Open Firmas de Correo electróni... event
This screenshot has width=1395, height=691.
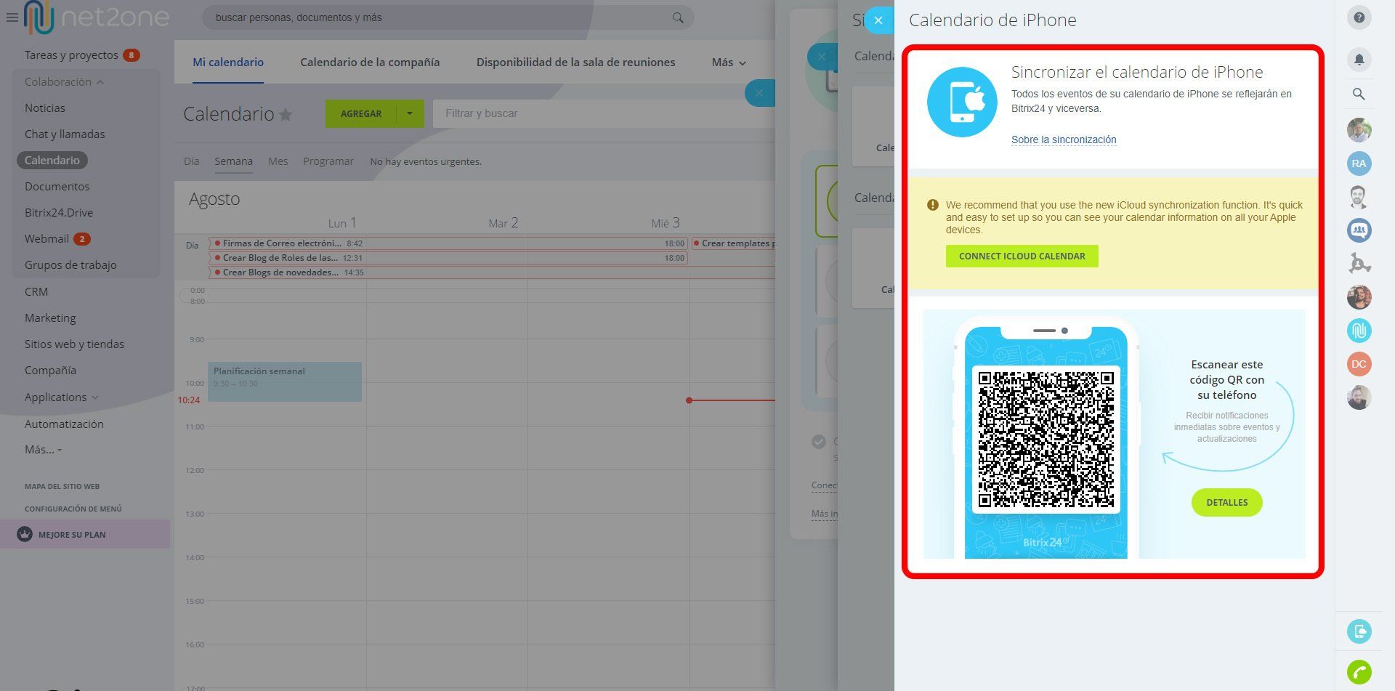(448, 243)
